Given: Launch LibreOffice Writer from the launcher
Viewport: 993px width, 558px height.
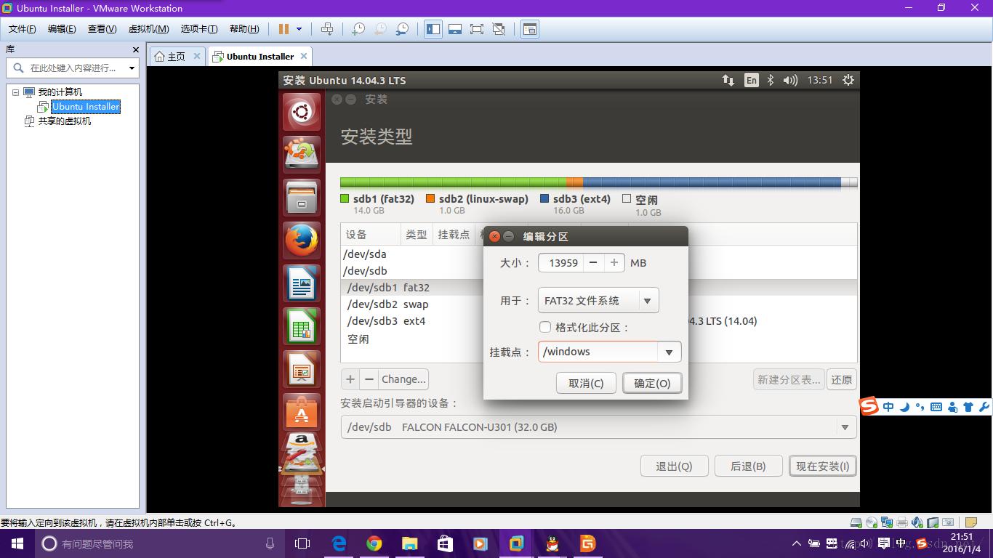Looking at the screenshot, I should [301, 283].
